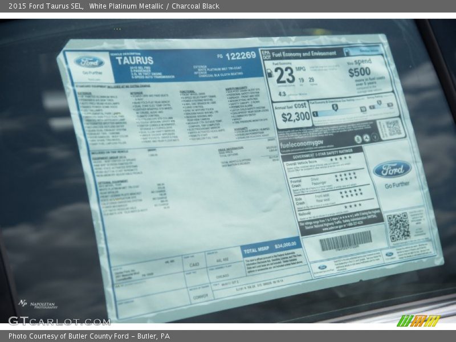Select the You Spend $500 panel
This screenshot has width=456, height=342.
[x=359, y=72]
